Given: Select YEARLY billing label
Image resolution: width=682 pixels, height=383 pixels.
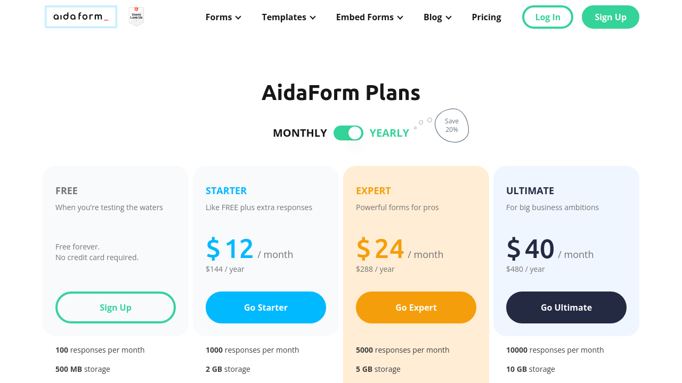Looking at the screenshot, I should pos(389,133).
